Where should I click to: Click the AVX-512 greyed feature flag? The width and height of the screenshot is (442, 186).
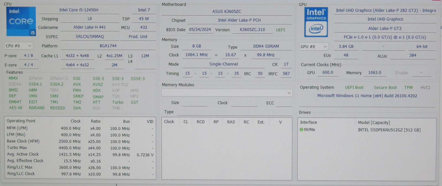click(120, 84)
